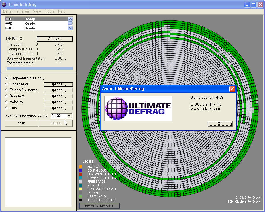This screenshot has height=212, width=265.
Task: Click the empty log box below Start
Action: click(x=38, y=172)
